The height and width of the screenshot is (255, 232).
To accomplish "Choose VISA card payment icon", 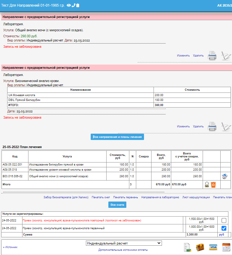I will [213, 247].
